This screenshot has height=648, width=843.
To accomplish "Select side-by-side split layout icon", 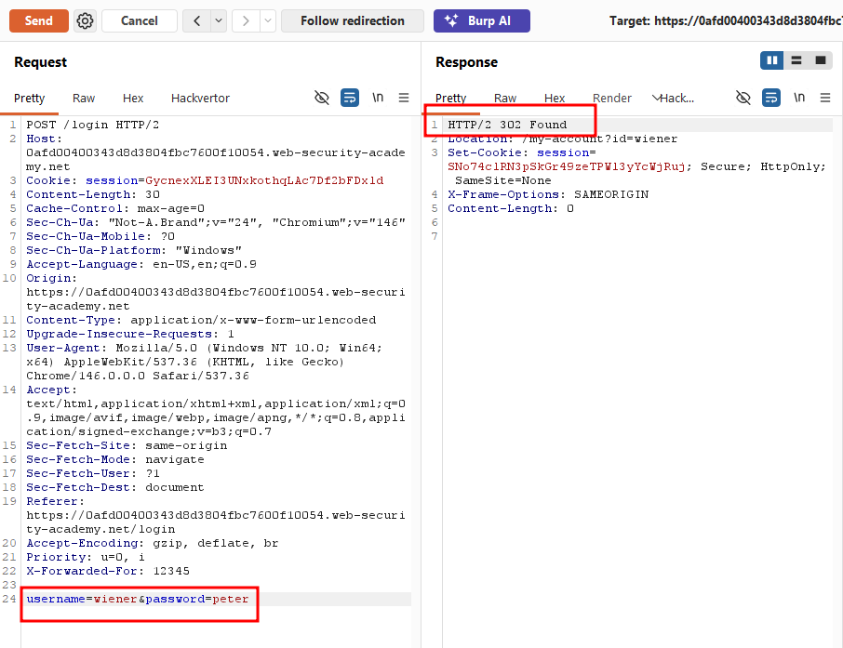I will 772,60.
